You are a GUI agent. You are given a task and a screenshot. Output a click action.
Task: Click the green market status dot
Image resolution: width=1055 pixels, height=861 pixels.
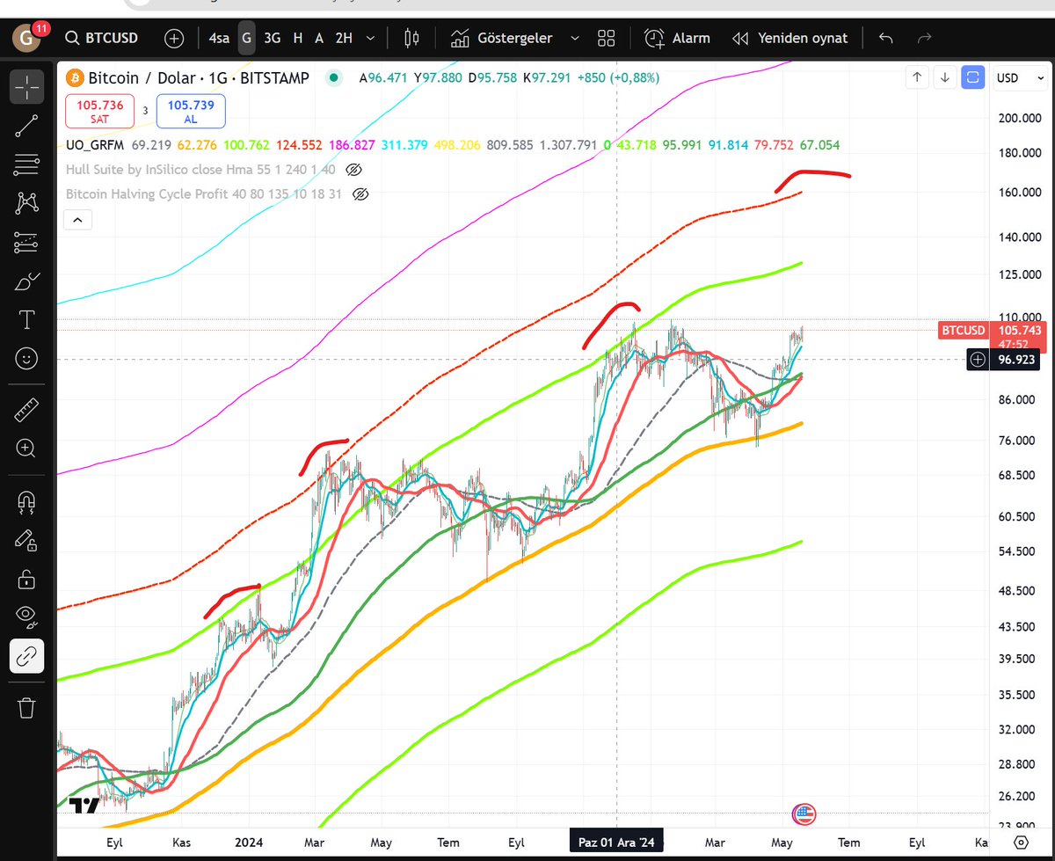[333, 78]
